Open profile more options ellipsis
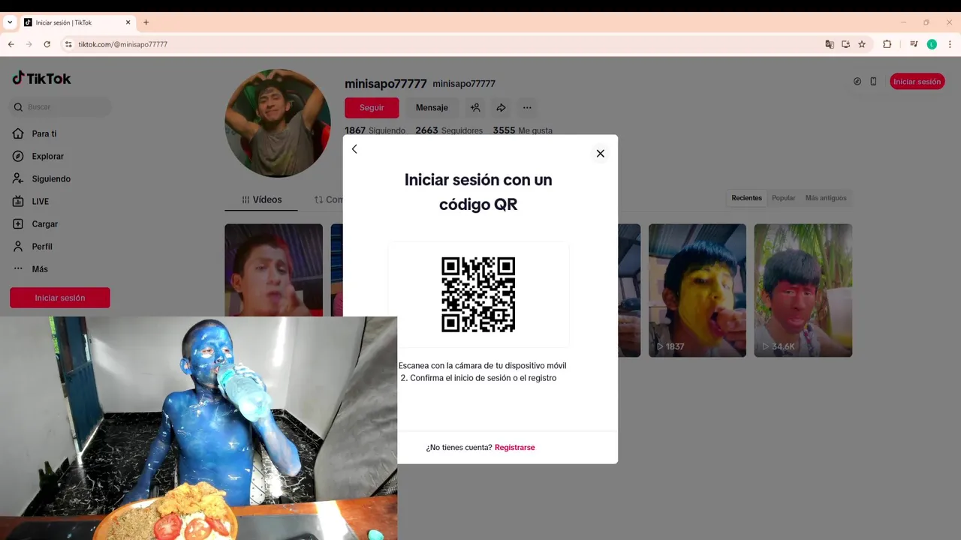961x540 pixels. 527,108
